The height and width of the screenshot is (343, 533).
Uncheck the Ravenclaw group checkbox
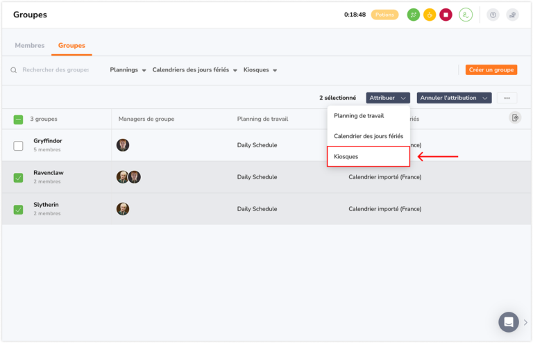click(18, 178)
